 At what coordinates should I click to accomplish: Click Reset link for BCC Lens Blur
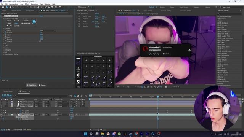click(x=42, y=16)
